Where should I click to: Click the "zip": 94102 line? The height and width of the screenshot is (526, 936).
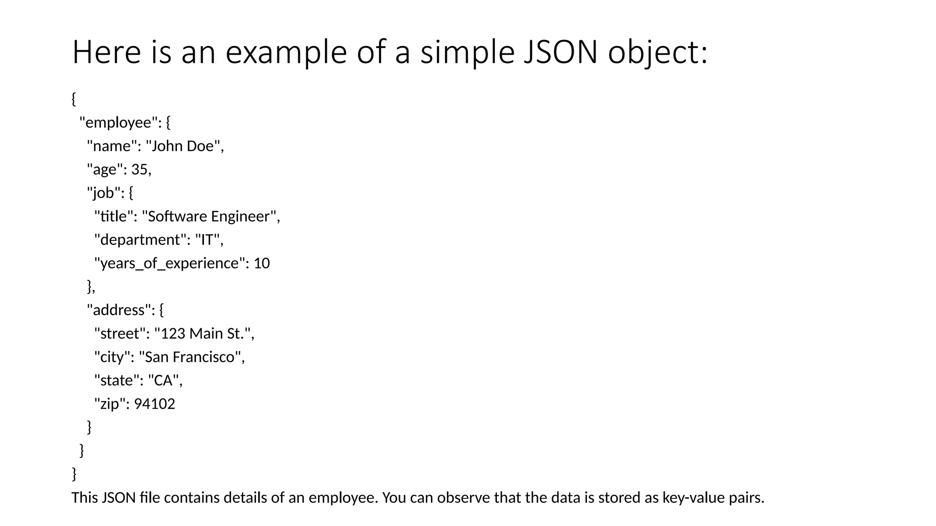[x=134, y=404]
